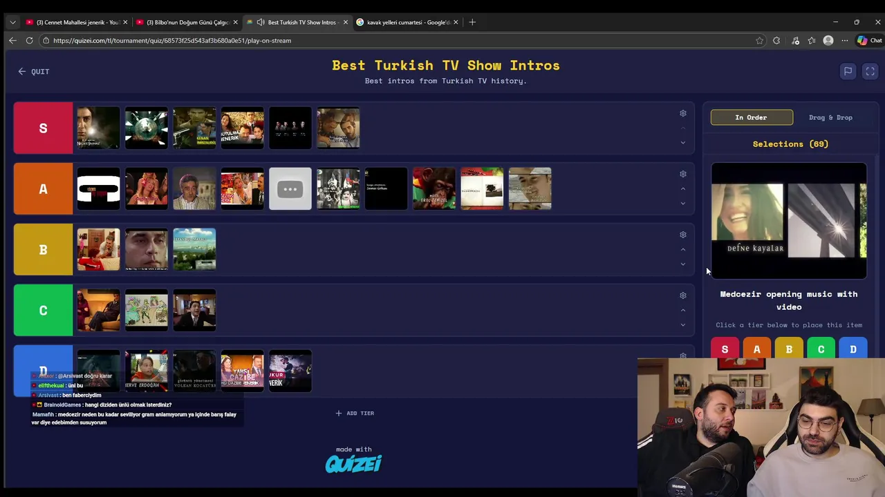Screen dimensions: 885x497
Task: Move the A tier up with chevron
Action: pos(683,188)
